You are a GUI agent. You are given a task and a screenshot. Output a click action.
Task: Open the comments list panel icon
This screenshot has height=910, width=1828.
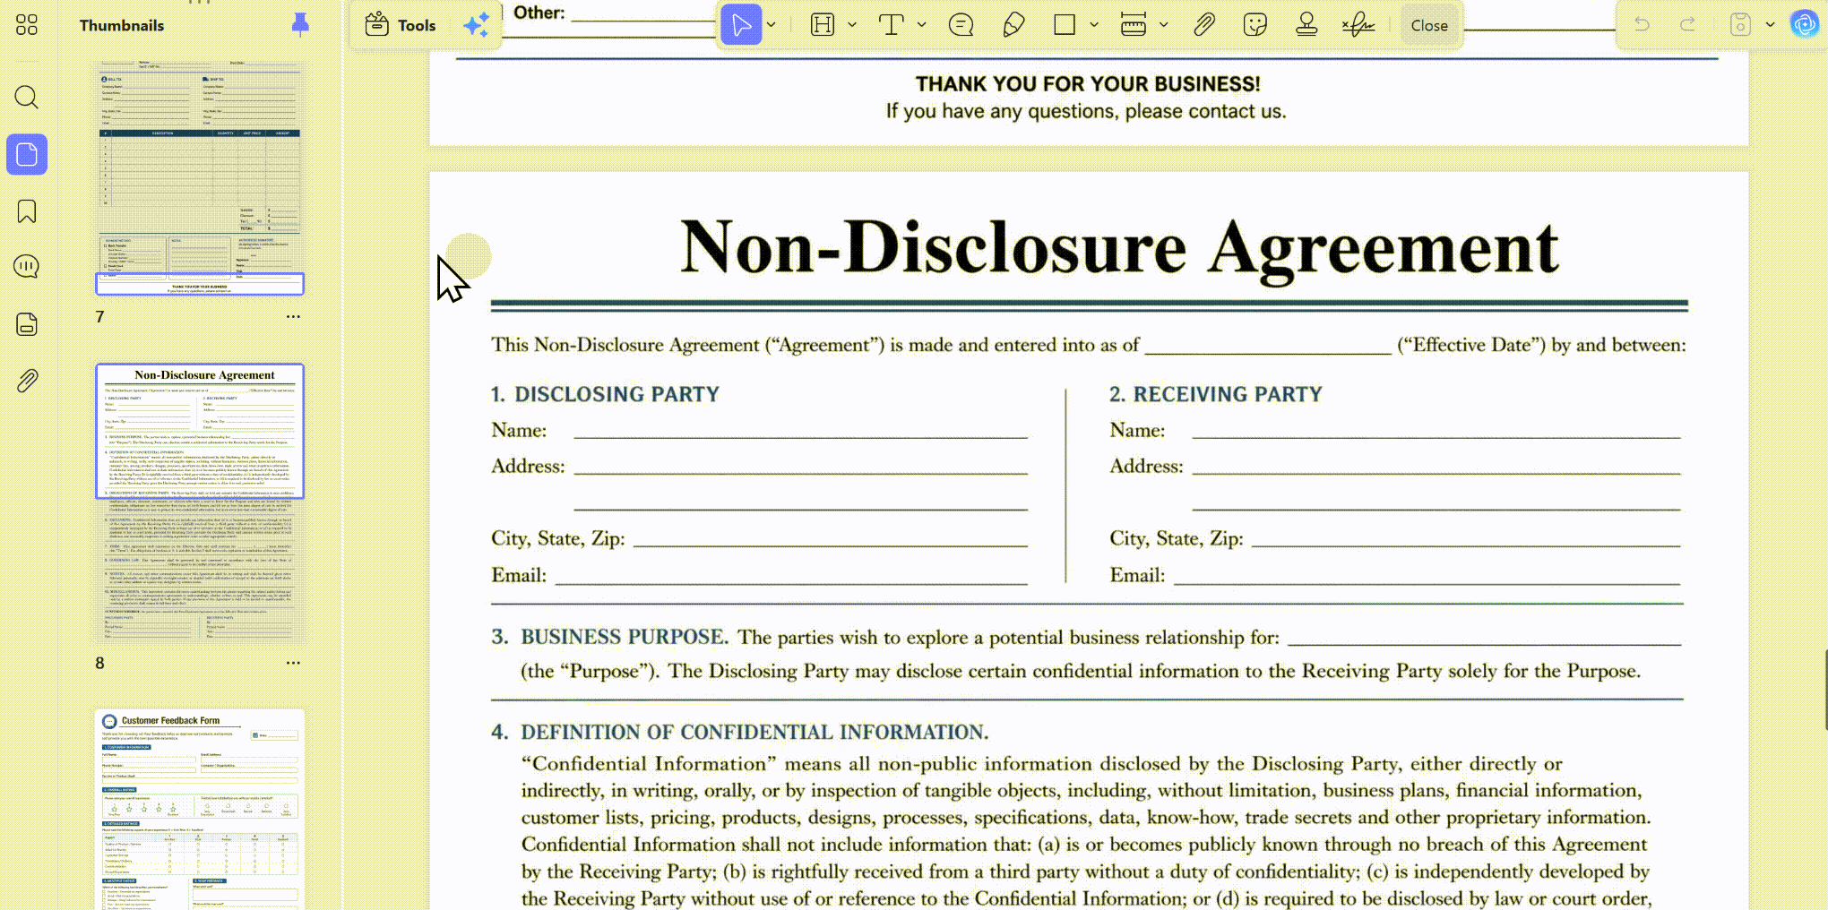point(27,267)
